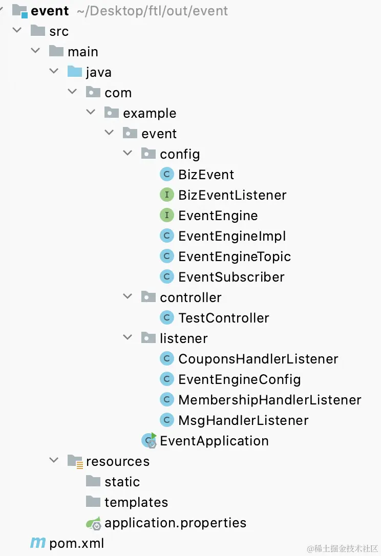Select the TestController class
The width and height of the screenshot is (381, 556).
223,318
